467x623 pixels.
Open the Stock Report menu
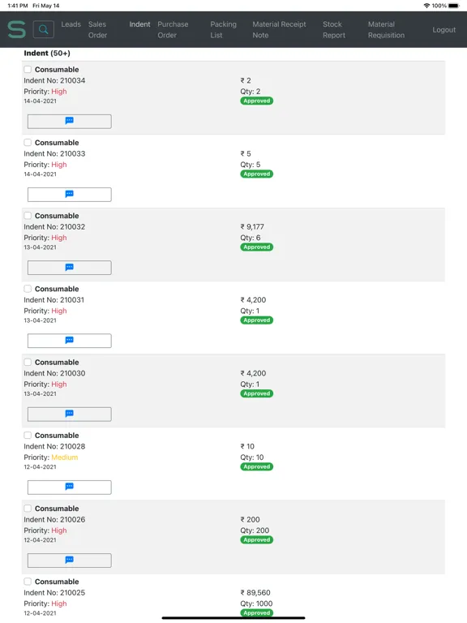coord(333,30)
